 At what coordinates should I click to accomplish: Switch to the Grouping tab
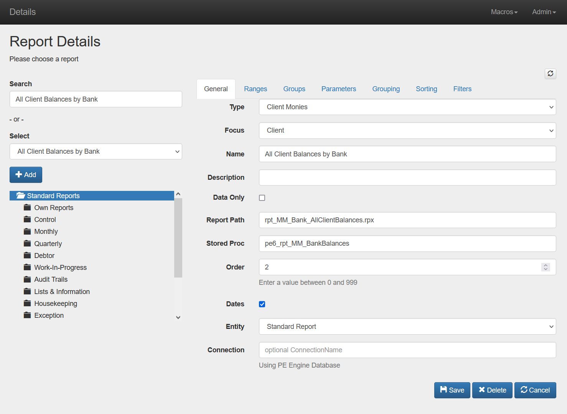coord(386,89)
